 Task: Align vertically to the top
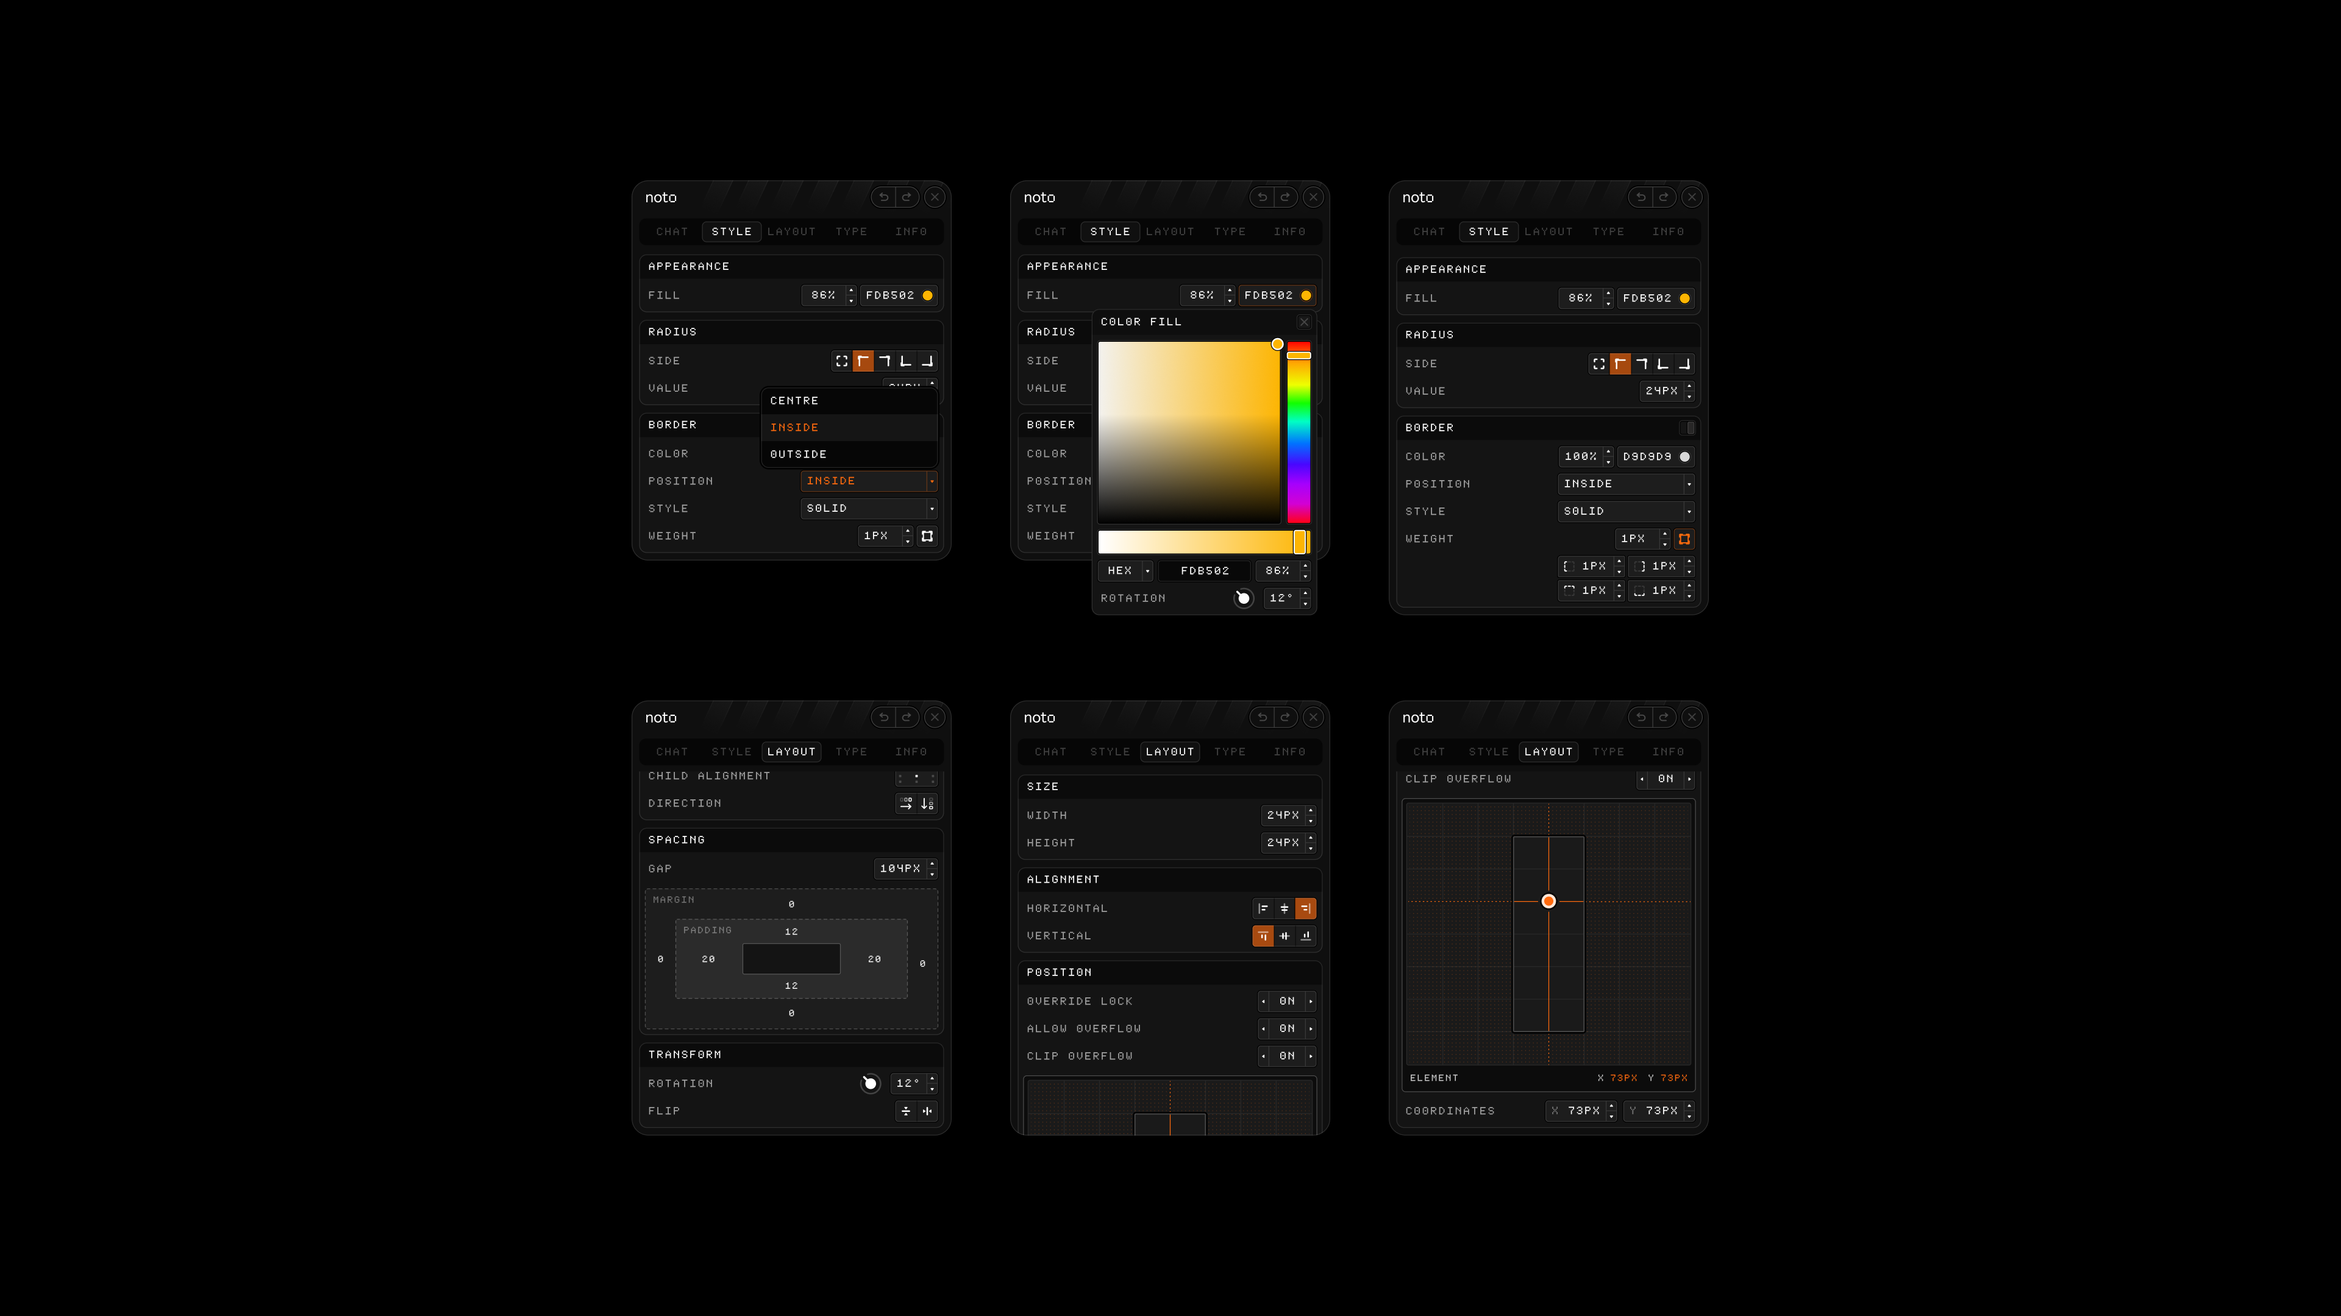click(1263, 935)
